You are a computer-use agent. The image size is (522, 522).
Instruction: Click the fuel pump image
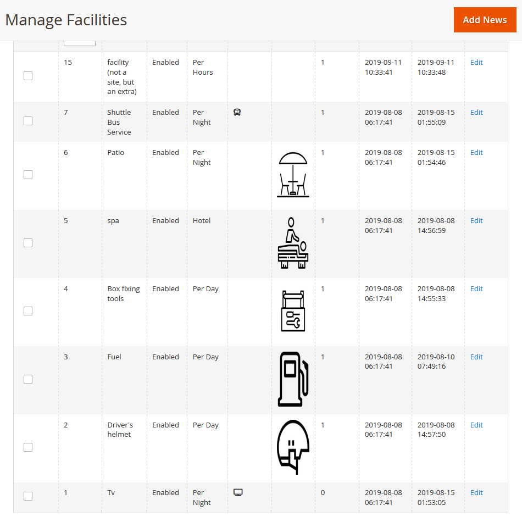[293, 379]
